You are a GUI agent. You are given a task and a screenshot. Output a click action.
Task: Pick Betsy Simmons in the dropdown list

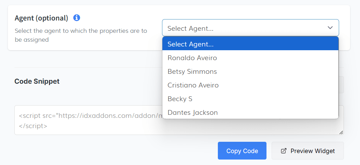tap(192, 71)
